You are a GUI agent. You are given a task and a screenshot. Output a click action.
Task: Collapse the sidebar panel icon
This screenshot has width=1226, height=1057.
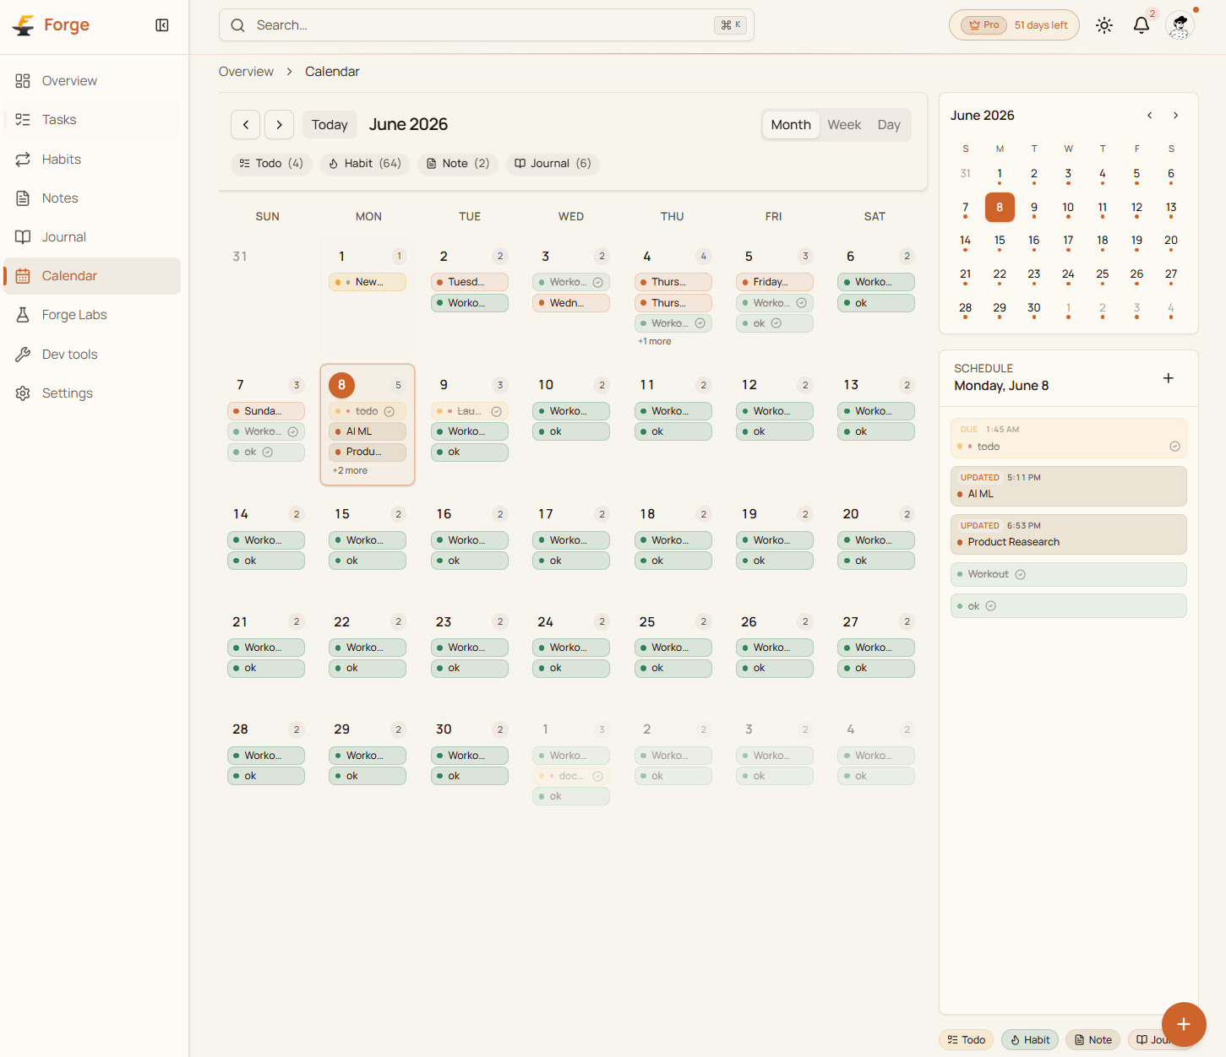click(x=162, y=25)
